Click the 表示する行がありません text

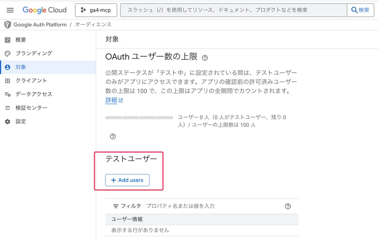140,230
